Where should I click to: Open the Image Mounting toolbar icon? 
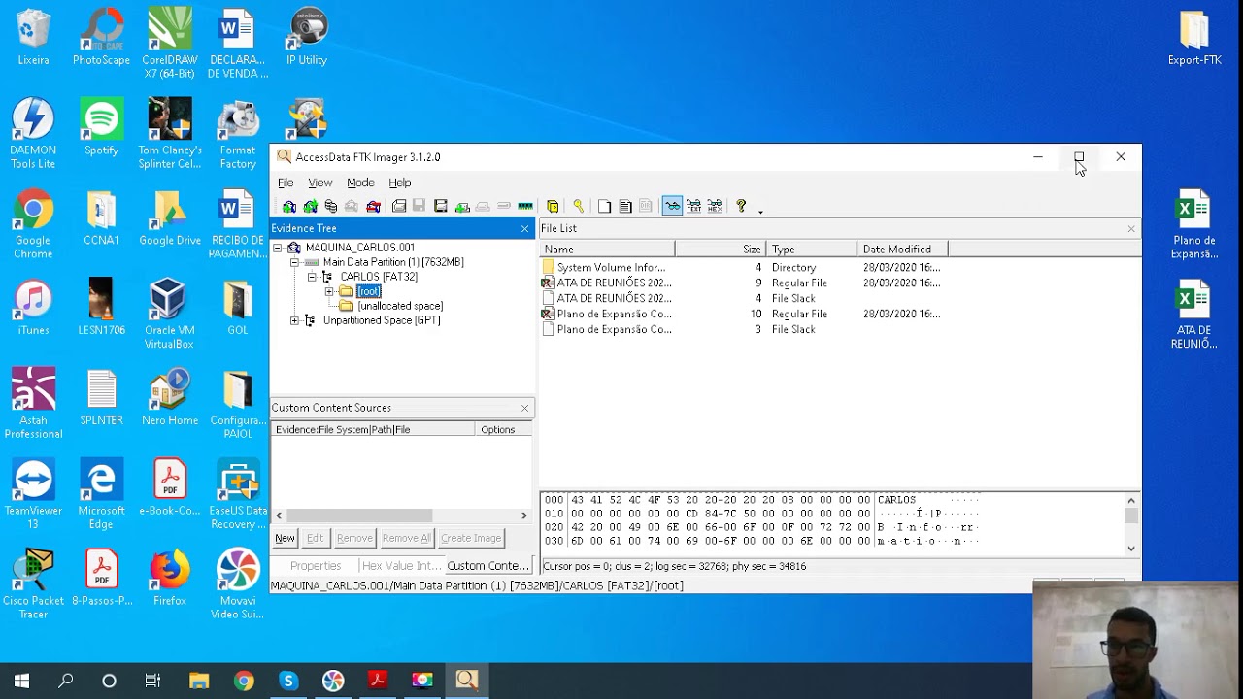tap(331, 206)
